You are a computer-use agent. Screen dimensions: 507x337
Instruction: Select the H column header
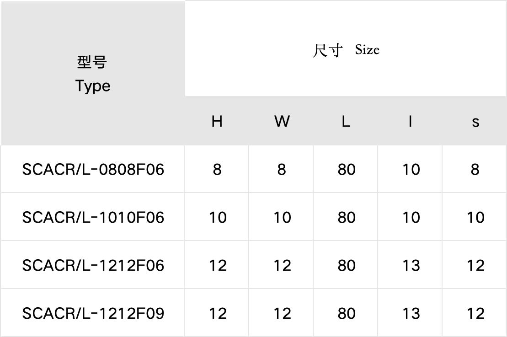click(217, 122)
